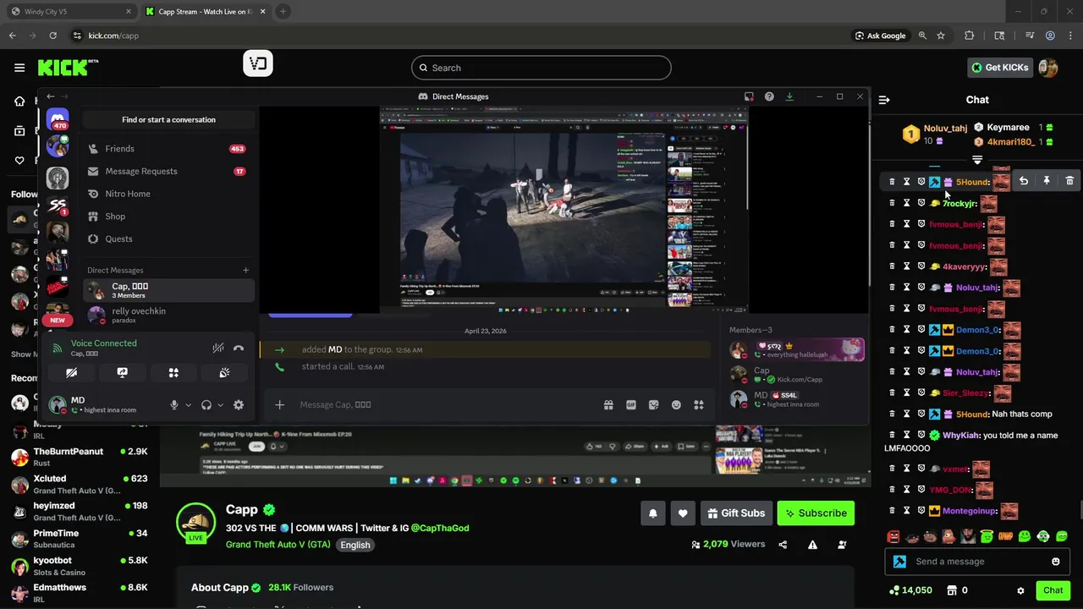Click Discord help question mark icon
Viewport: 1083px width, 609px height.
[x=769, y=96]
